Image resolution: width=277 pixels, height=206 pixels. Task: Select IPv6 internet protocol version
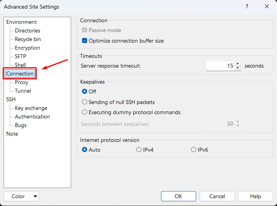point(193,150)
